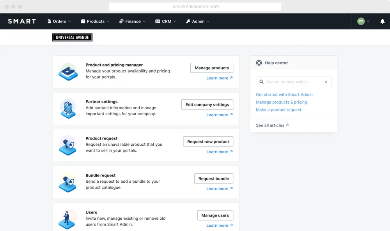
Task: Click the Partner settings building icon
Action: [x=68, y=108]
